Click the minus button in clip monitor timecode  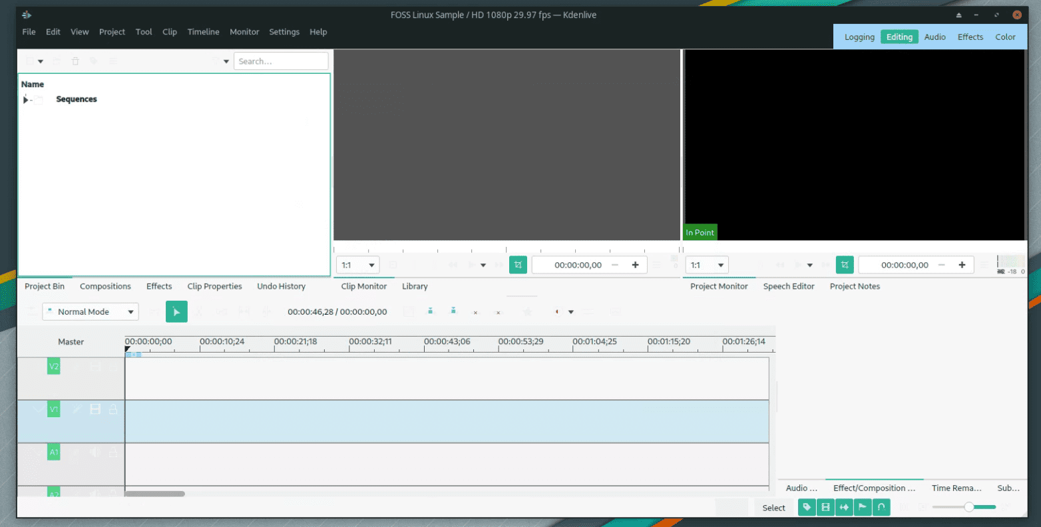[615, 265]
